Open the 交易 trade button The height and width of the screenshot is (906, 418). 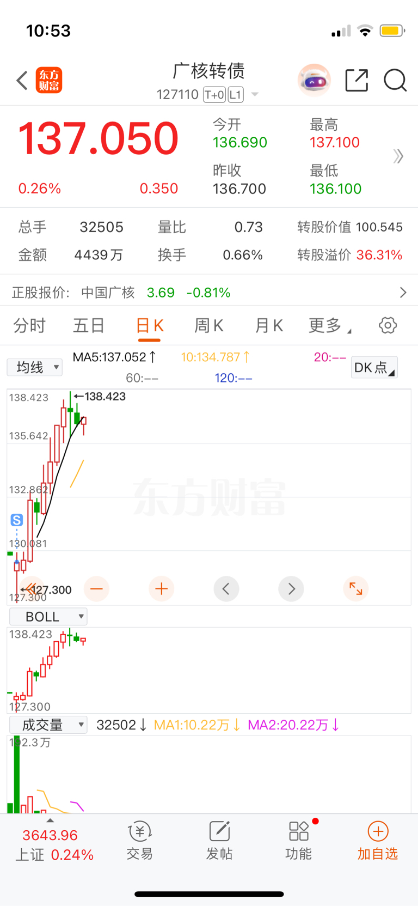coord(140,842)
